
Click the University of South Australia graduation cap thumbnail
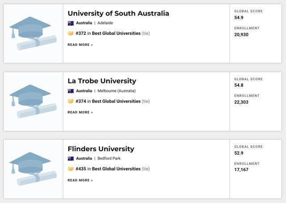coord(33,34)
